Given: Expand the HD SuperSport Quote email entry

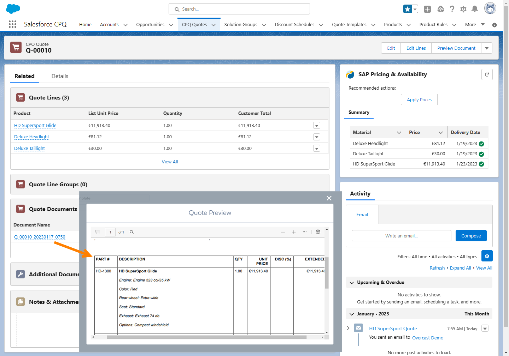Looking at the screenshot, I should tap(348, 328).
